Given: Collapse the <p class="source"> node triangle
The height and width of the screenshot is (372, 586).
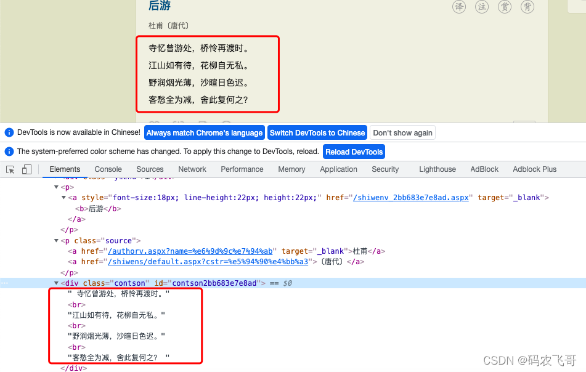Looking at the screenshot, I should pos(57,241).
